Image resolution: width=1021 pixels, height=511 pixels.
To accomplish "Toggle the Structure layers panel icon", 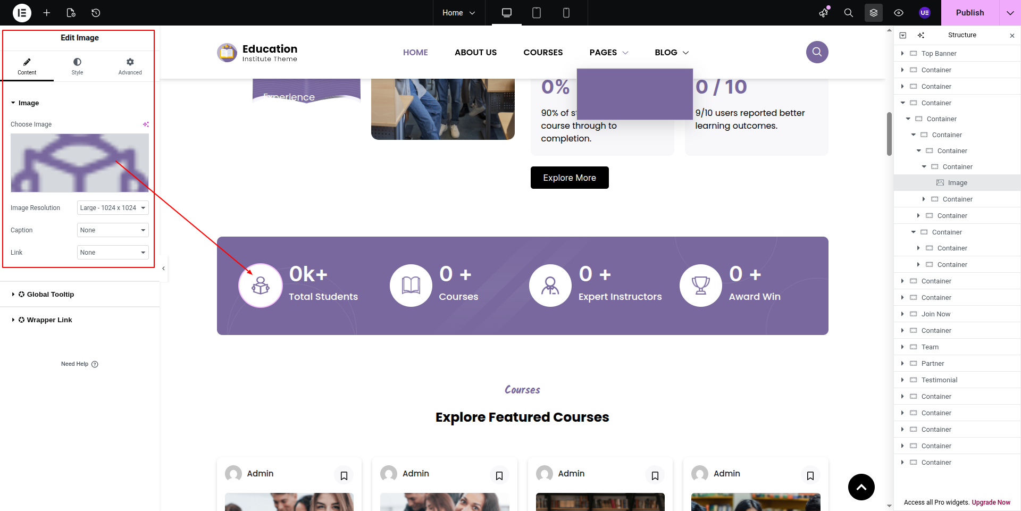I will 874,13.
